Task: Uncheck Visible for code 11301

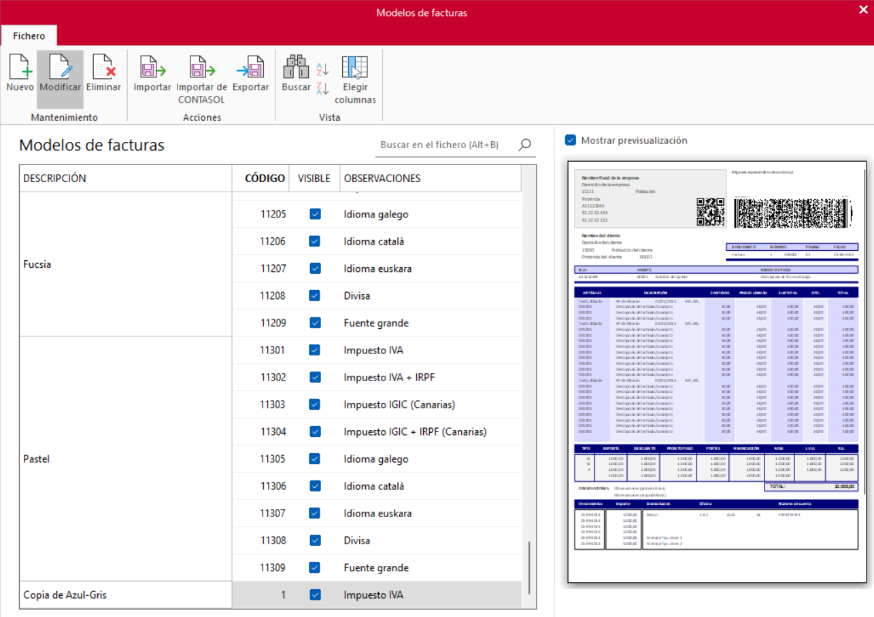Action: (315, 350)
